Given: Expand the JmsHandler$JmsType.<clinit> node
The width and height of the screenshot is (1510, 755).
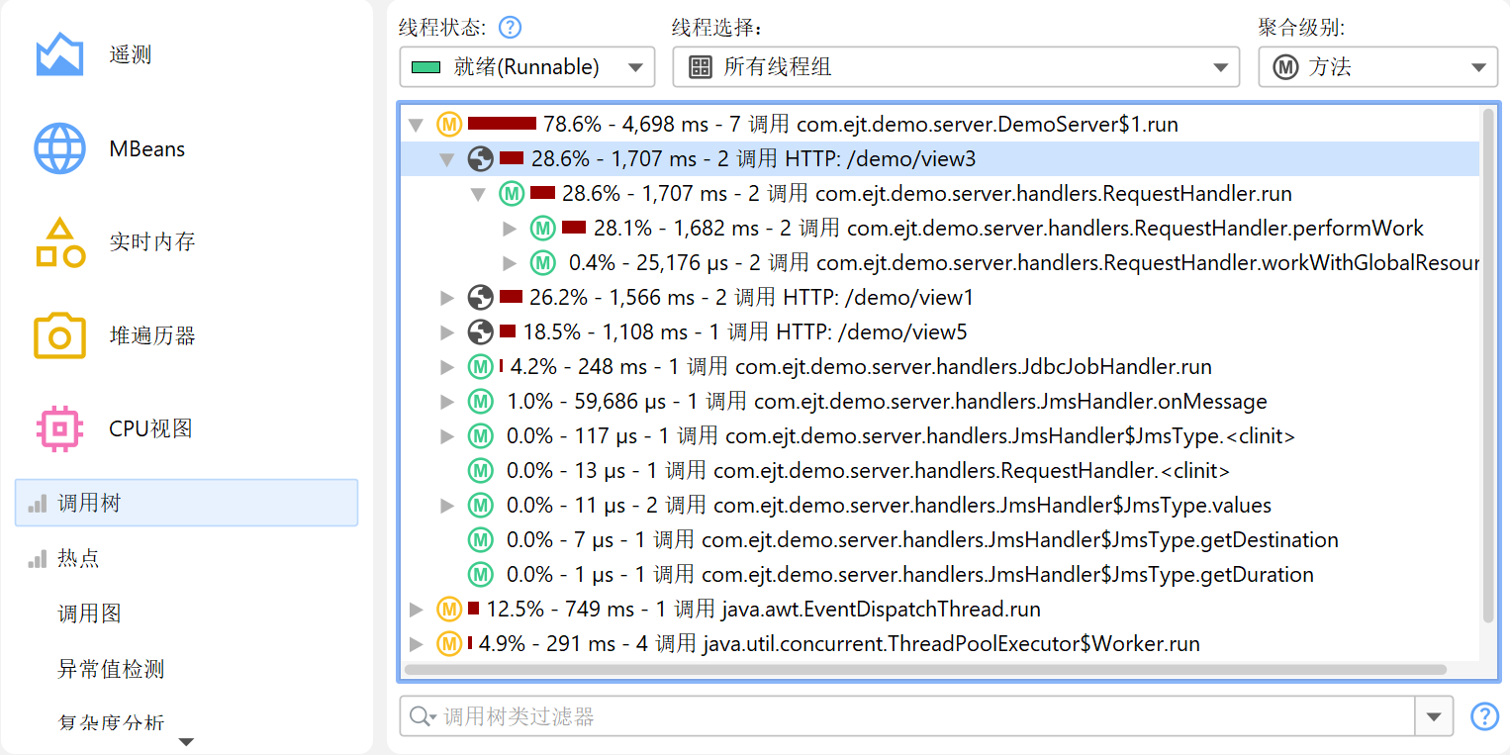Looking at the screenshot, I should point(448,436).
